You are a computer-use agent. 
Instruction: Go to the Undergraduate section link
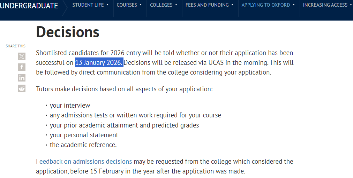(x=29, y=6)
